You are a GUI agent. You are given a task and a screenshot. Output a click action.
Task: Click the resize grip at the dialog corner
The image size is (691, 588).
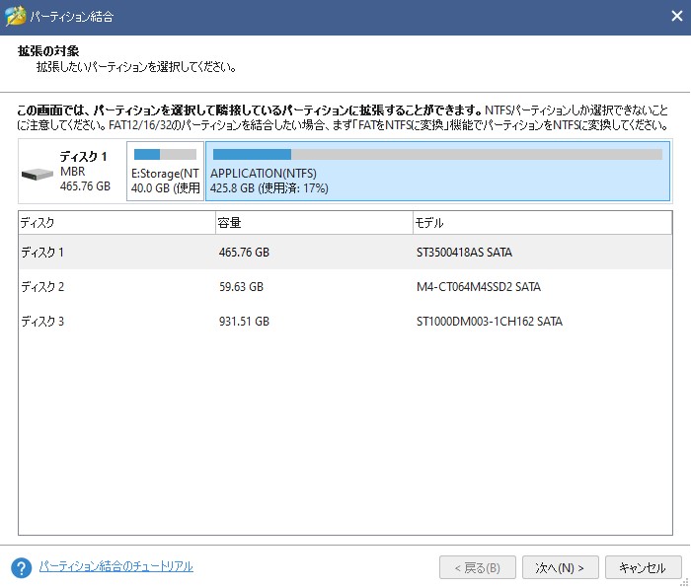pyautogui.click(x=685, y=583)
